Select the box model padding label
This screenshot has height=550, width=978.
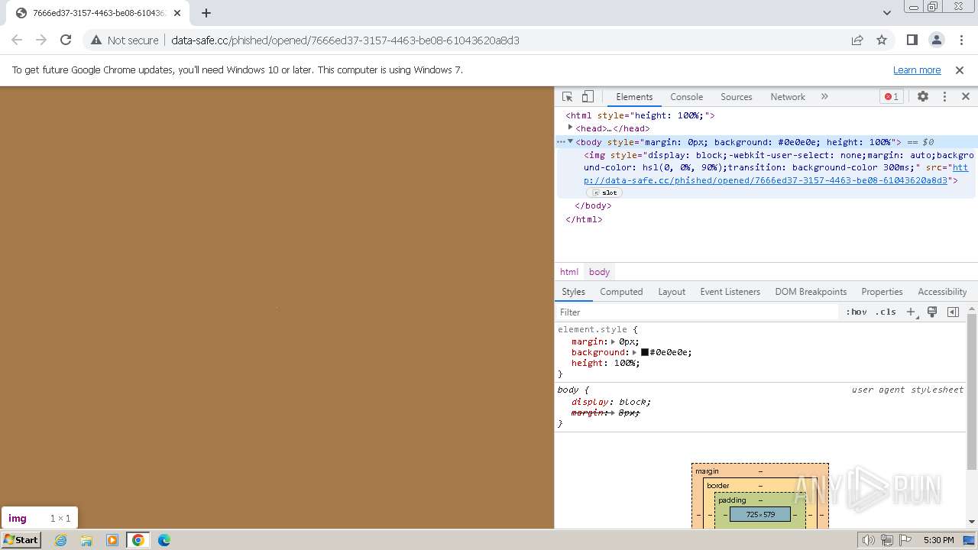tap(732, 500)
